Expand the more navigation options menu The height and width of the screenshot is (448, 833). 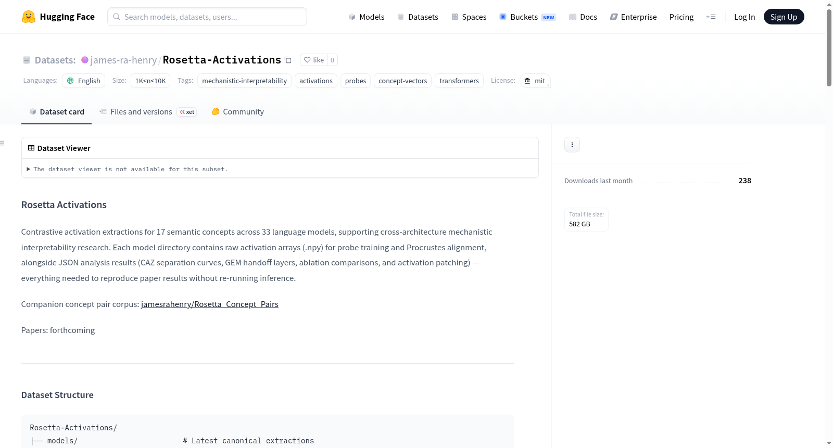click(711, 17)
